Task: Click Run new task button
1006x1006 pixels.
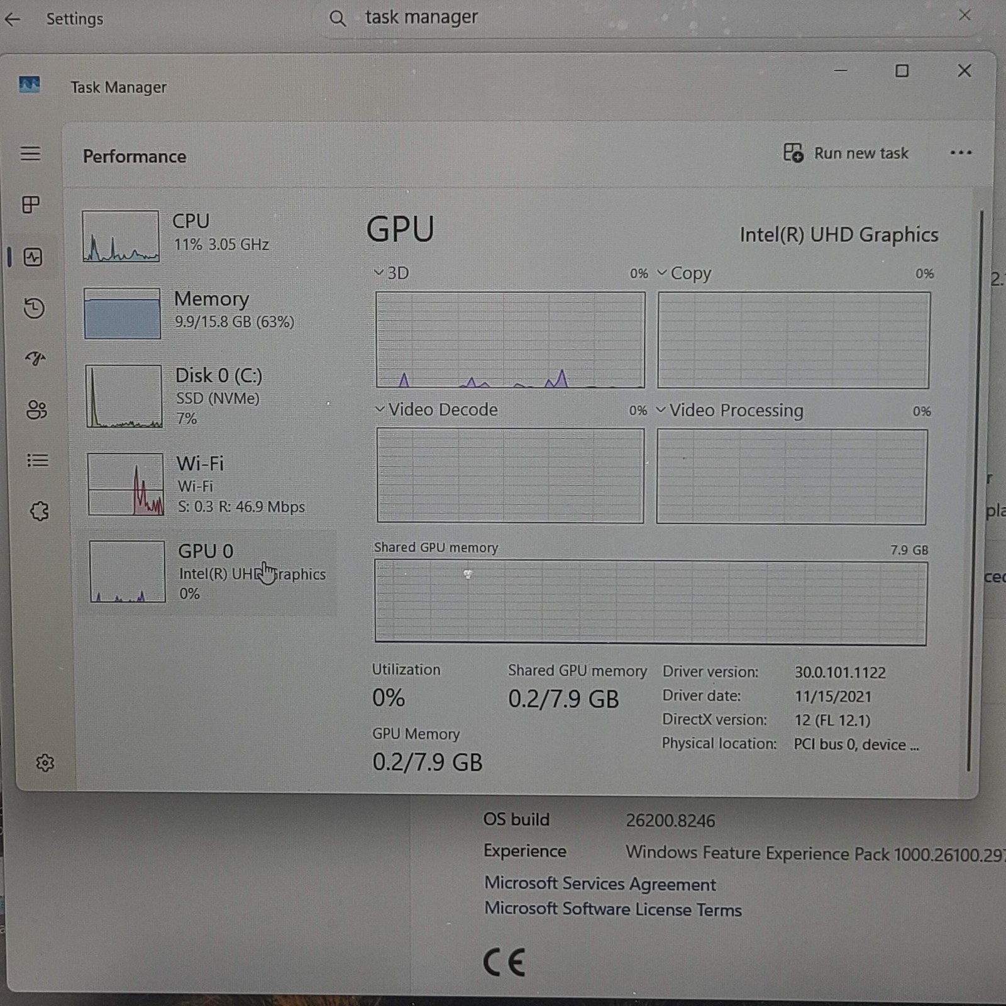Action: [846, 153]
